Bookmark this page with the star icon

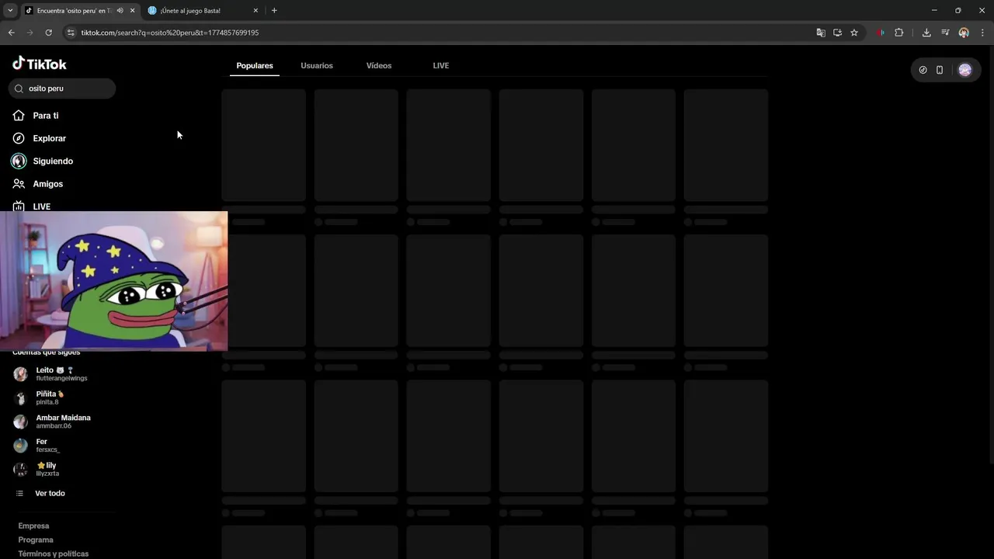pyautogui.click(x=854, y=33)
